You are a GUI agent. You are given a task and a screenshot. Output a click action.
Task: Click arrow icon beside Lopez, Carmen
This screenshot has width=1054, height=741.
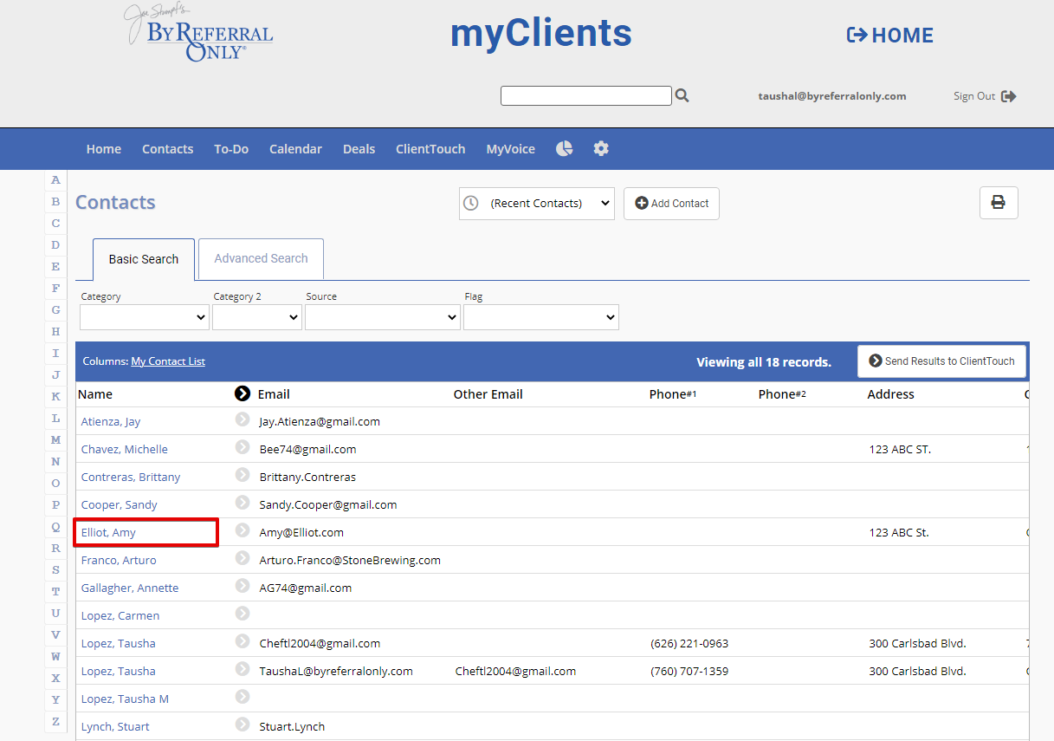(242, 614)
